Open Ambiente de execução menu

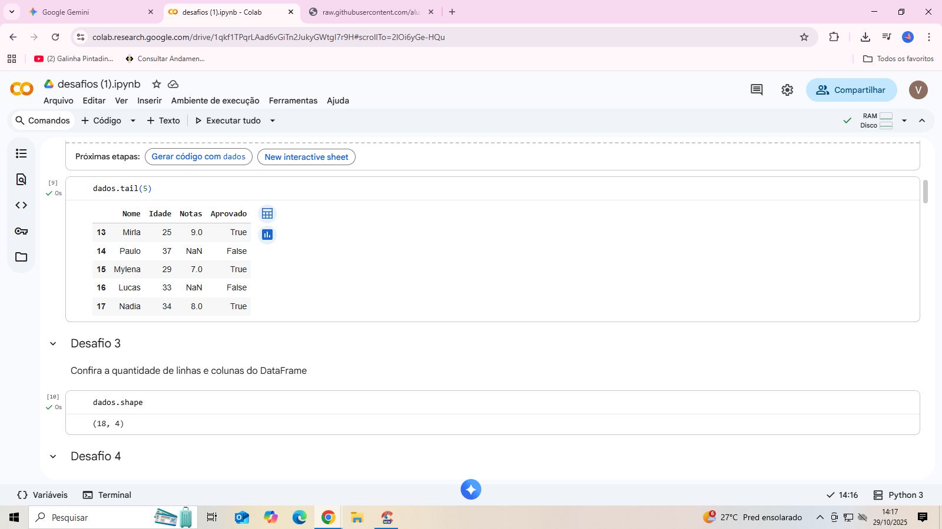coord(215,101)
